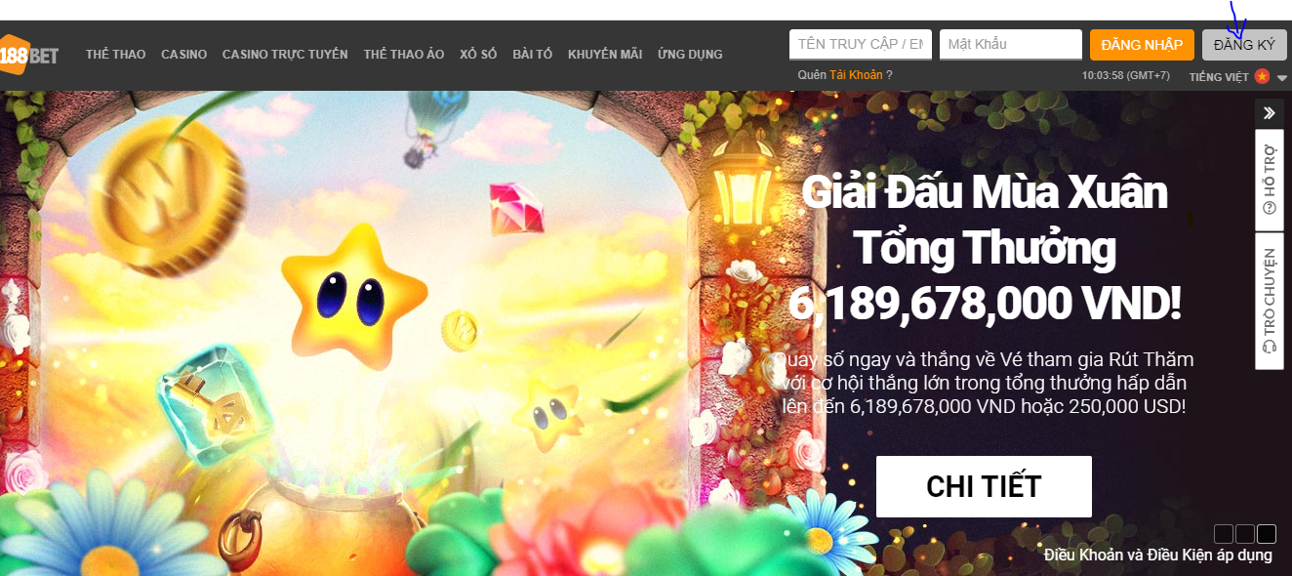Click the 188BET logo
This screenshot has height=576, width=1292.
coord(29,55)
